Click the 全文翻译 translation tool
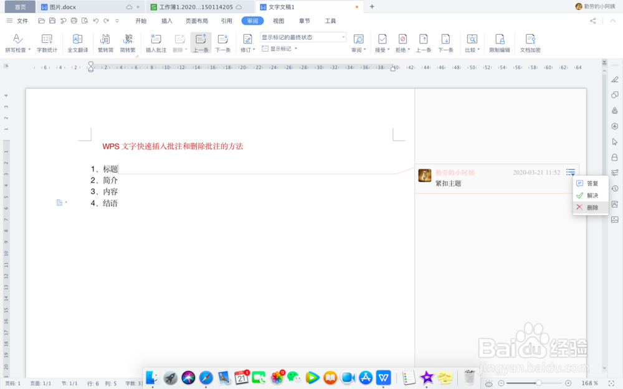Image resolution: width=623 pixels, height=389 pixels. pyautogui.click(x=77, y=42)
